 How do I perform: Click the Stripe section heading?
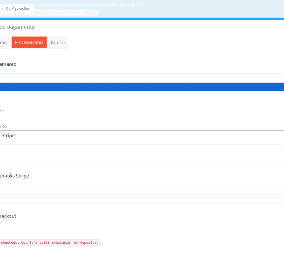click(8, 135)
